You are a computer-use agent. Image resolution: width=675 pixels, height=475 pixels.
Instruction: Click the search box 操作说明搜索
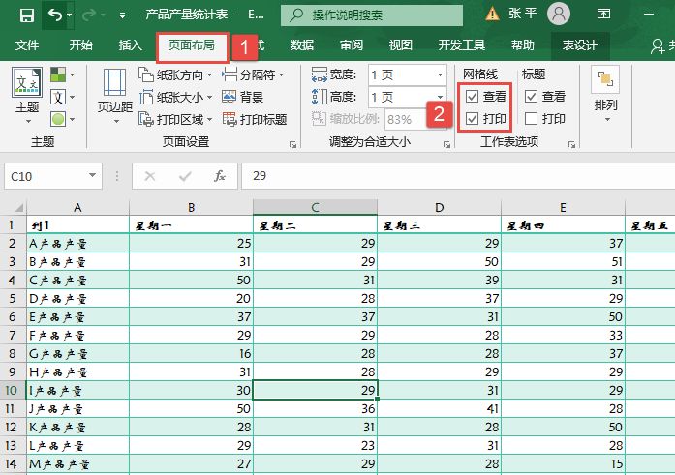372,15
